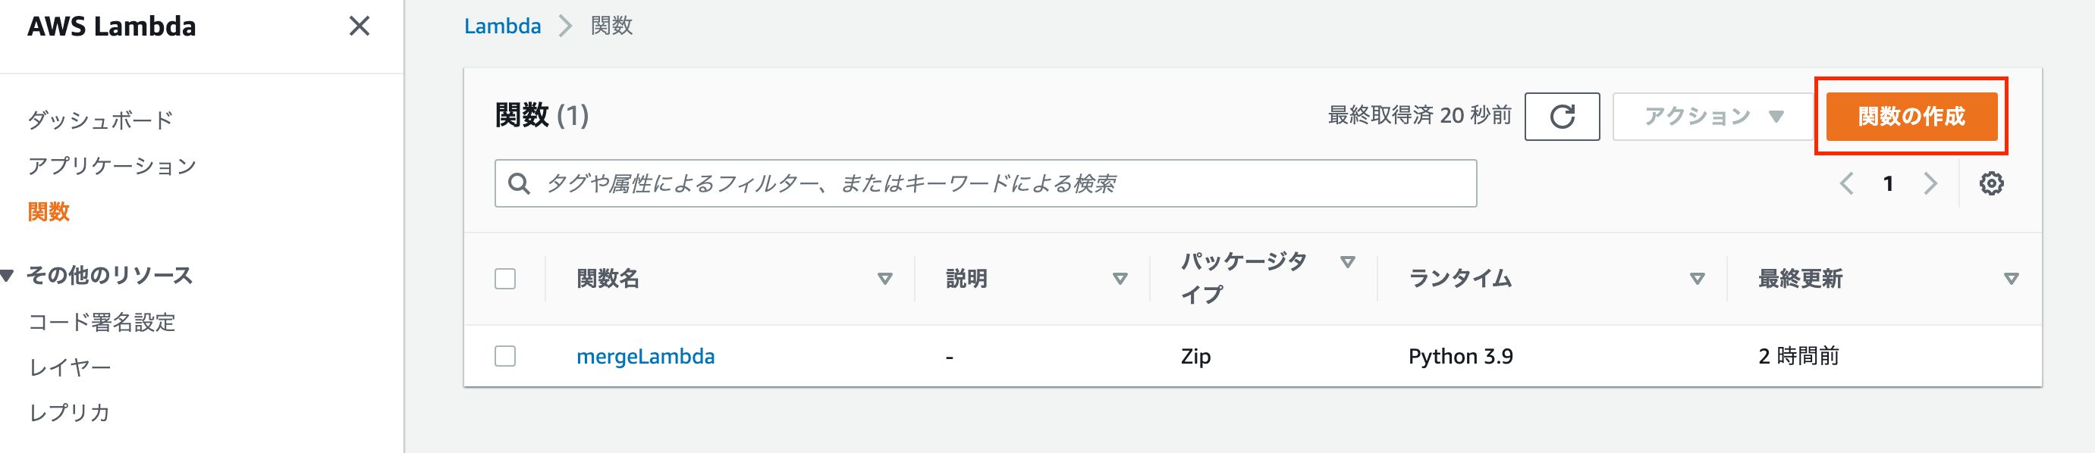Go to previous page arrow
2095x453 pixels.
[x=1846, y=183]
